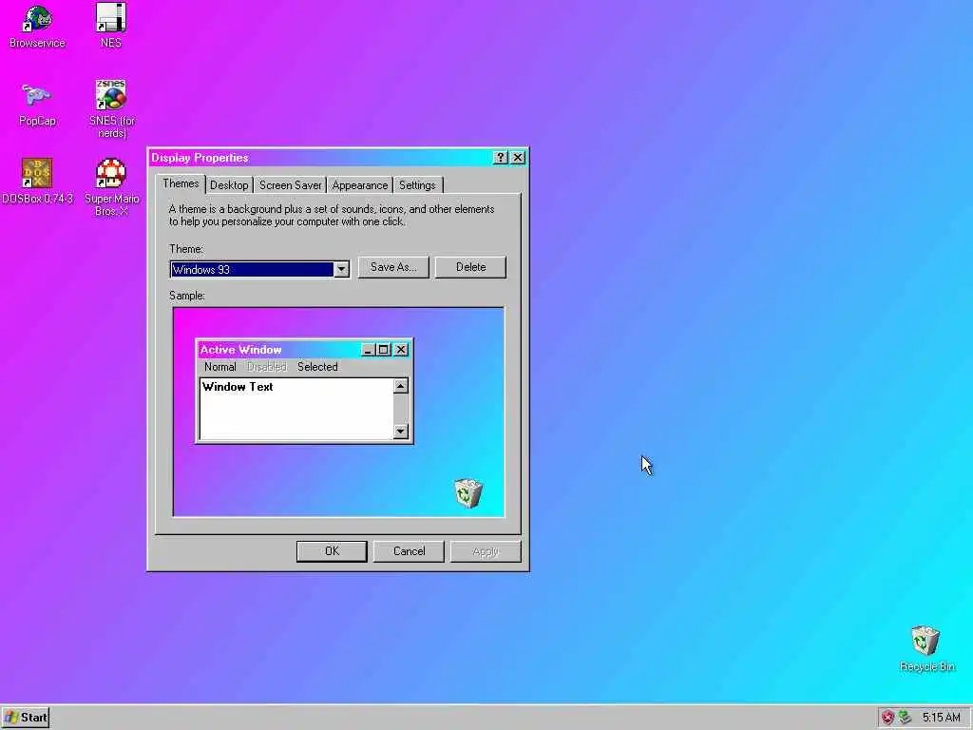Switch to the Screen Saver tab

tap(291, 185)
